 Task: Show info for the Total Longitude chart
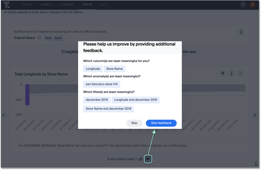coord(231,73)
